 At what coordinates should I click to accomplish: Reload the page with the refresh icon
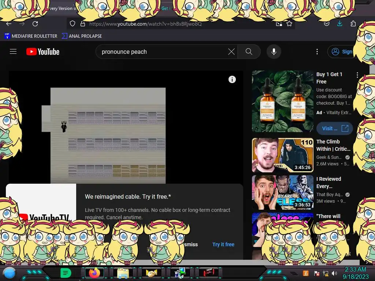[x=35, y=24]
